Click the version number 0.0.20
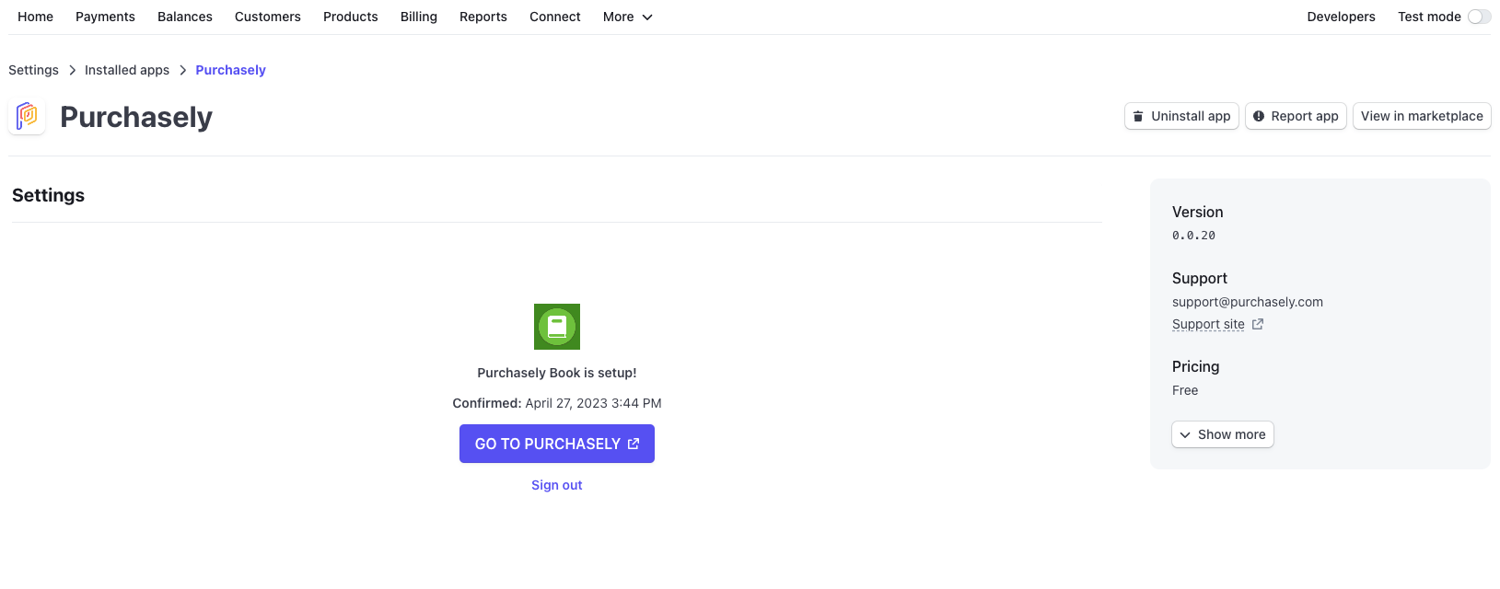 [1193, 236]
